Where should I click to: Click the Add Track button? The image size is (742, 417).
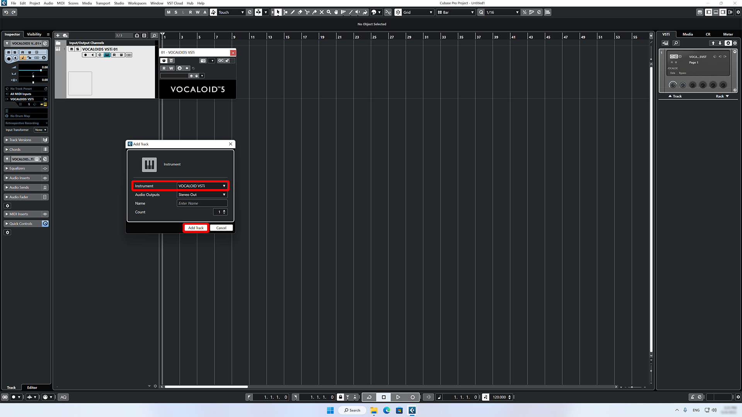196,228
